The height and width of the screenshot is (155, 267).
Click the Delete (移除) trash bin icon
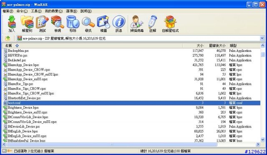(x=73, y=22)
